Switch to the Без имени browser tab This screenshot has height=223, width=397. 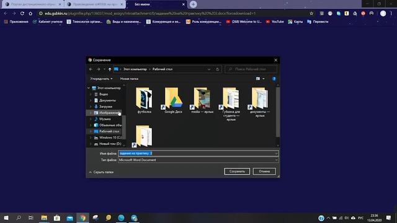(x=156, y=4)
